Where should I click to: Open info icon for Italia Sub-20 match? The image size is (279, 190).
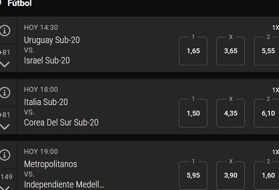pyautogui.click(x=4, y=93)
